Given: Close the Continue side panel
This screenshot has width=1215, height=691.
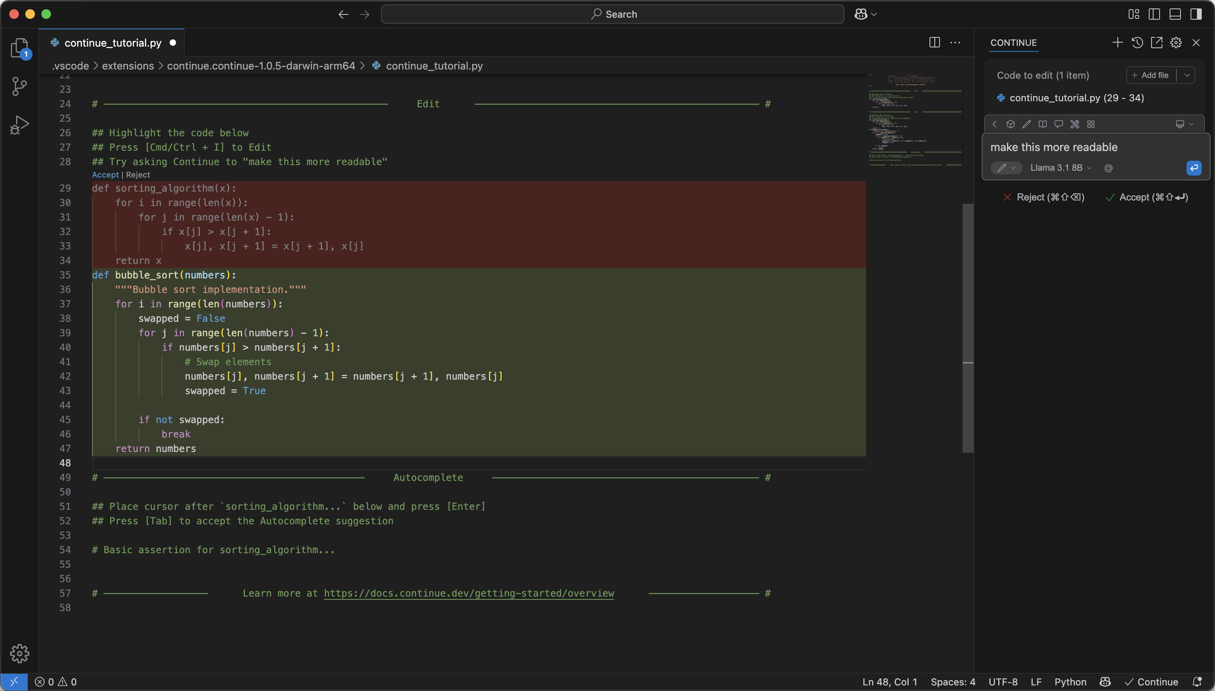Looking at the screenshot, I should pos(1196,42).
